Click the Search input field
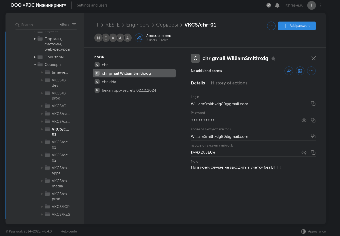The width and height of the screenshot is (340, 236). (x=38, y=25)
